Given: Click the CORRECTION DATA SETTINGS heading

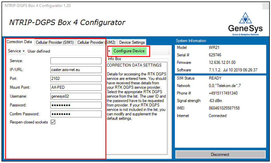Looking at the screenshot, I should (x=134, y=65).
